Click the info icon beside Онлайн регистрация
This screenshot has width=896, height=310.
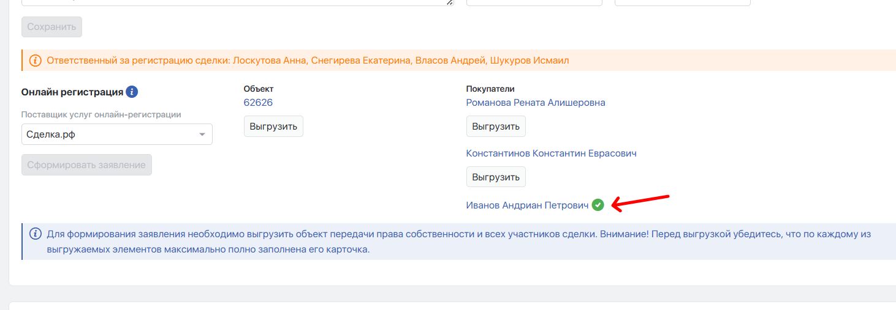pyautogui.click(x=132, y=92)
